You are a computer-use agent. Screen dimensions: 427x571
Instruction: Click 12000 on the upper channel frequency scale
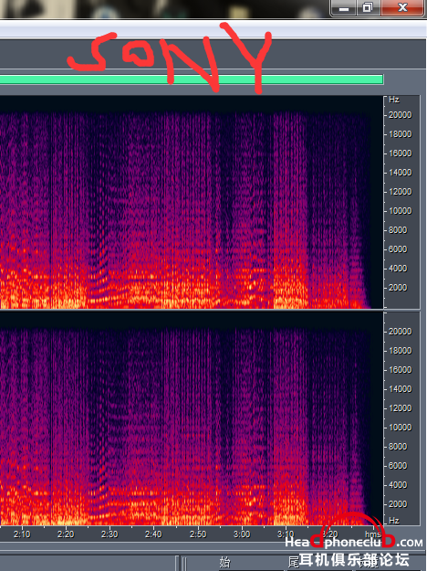(401, 192)
